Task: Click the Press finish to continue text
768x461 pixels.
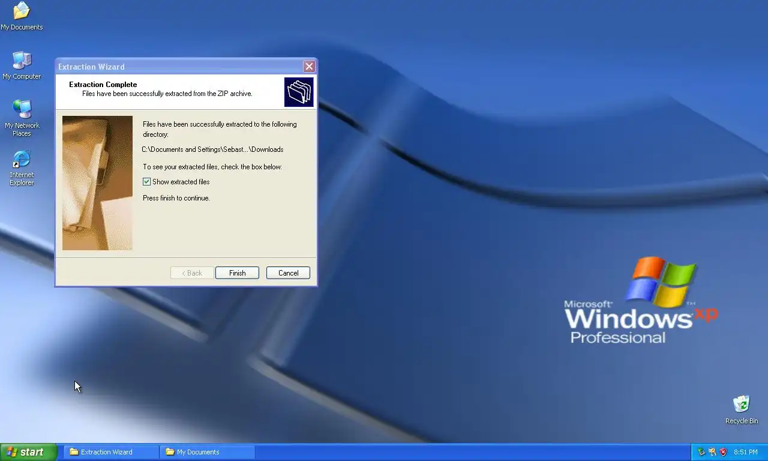Action: [x=176, y=198]
